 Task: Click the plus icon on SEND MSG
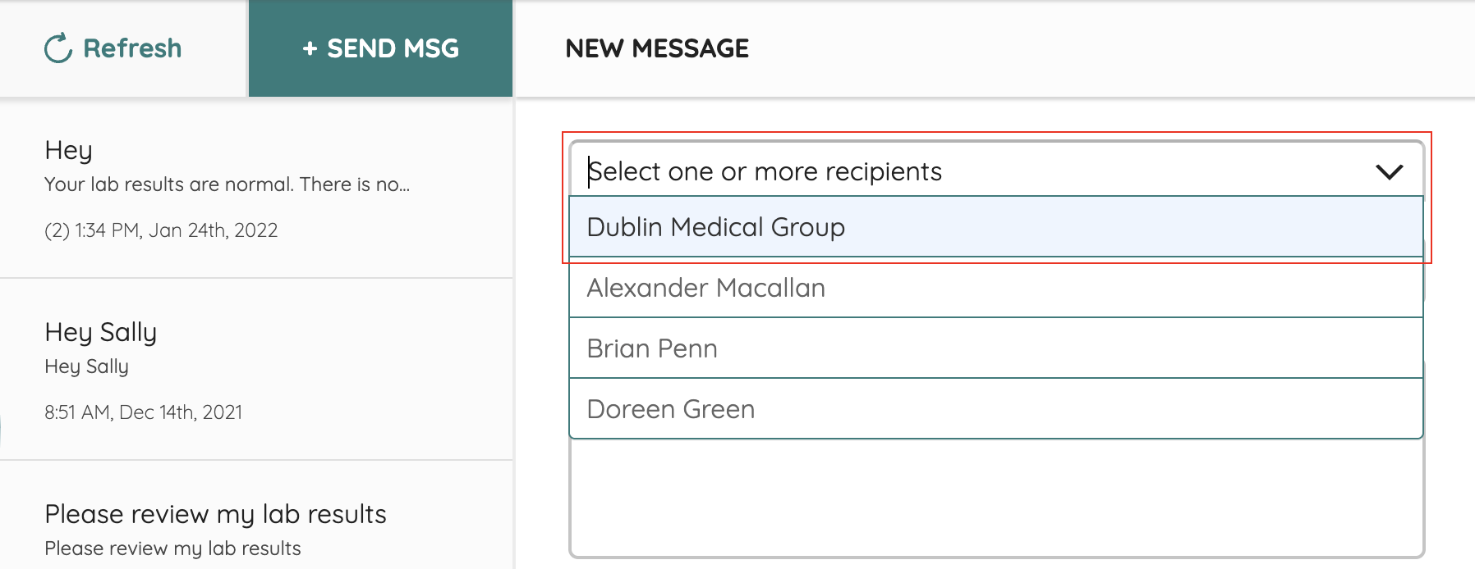click(x=310, y=49)
